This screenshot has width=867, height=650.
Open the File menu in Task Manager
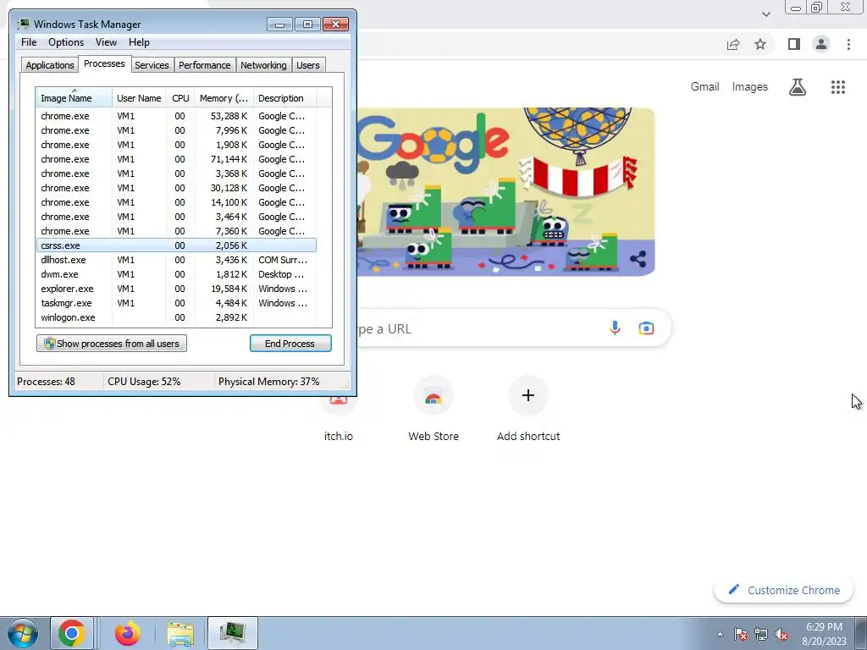click(29, 42)
